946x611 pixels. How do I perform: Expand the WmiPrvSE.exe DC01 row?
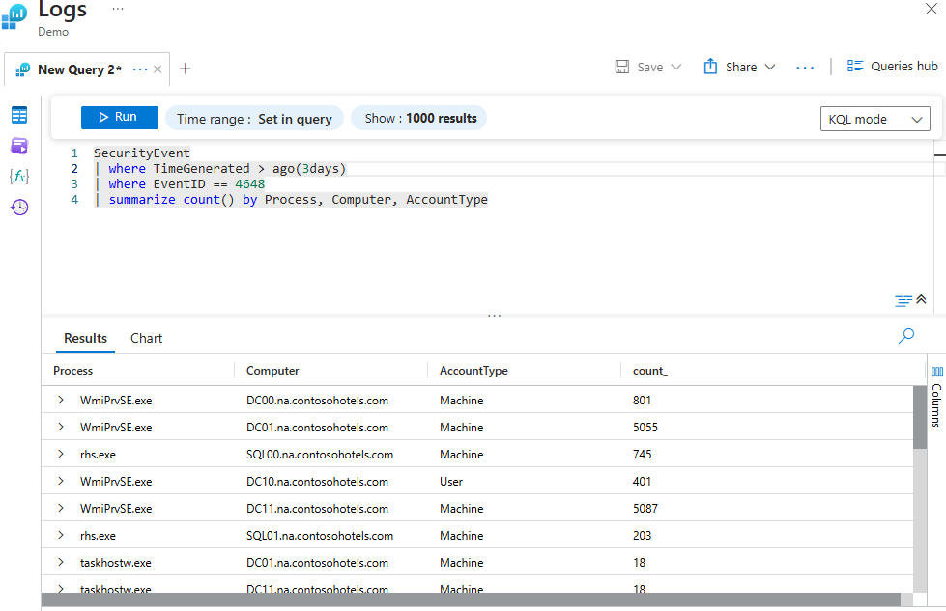click(x=61, y=427)
